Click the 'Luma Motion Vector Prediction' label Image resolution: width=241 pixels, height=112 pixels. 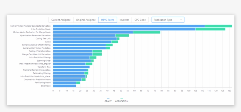[x=37, y=48]
